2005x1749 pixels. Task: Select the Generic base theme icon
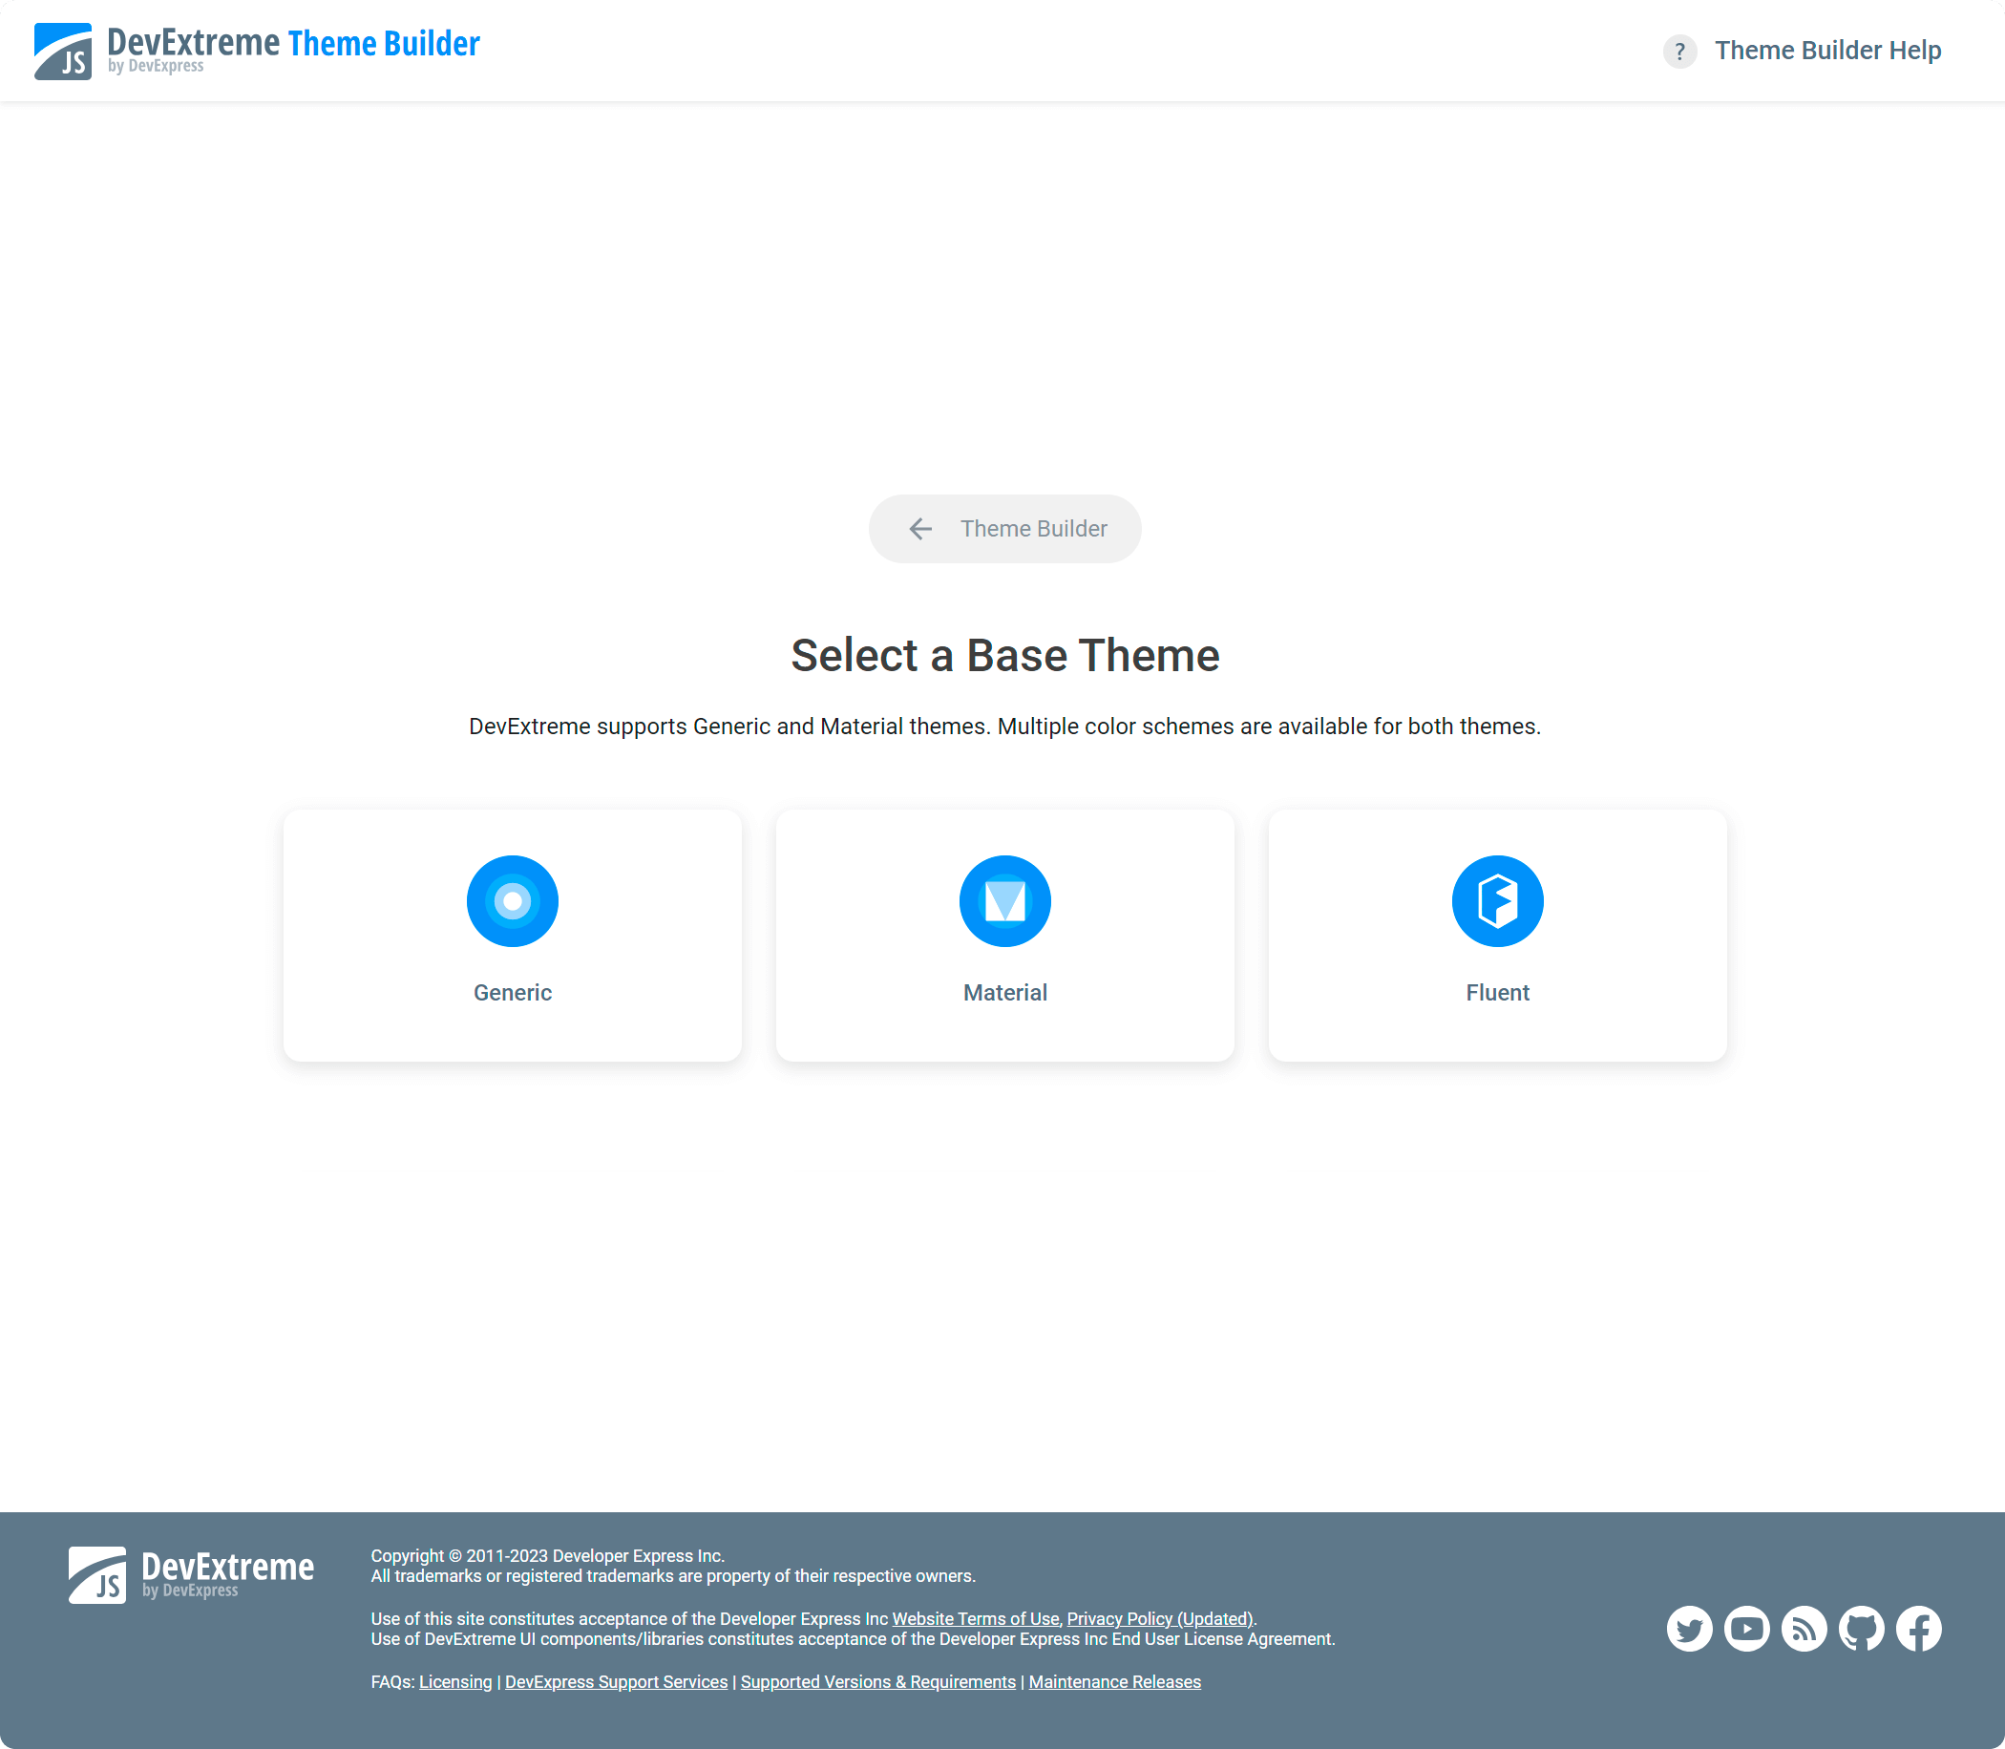point(512,900)
